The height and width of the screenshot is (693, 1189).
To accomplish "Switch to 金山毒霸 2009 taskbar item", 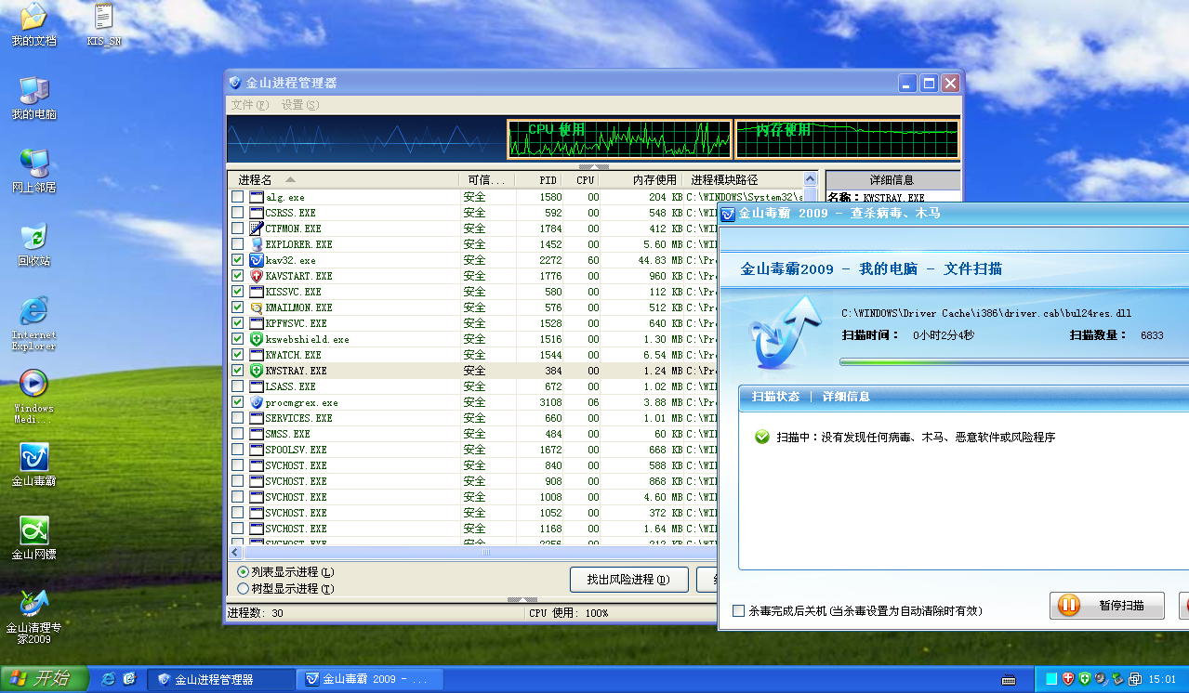I will 371,679.
